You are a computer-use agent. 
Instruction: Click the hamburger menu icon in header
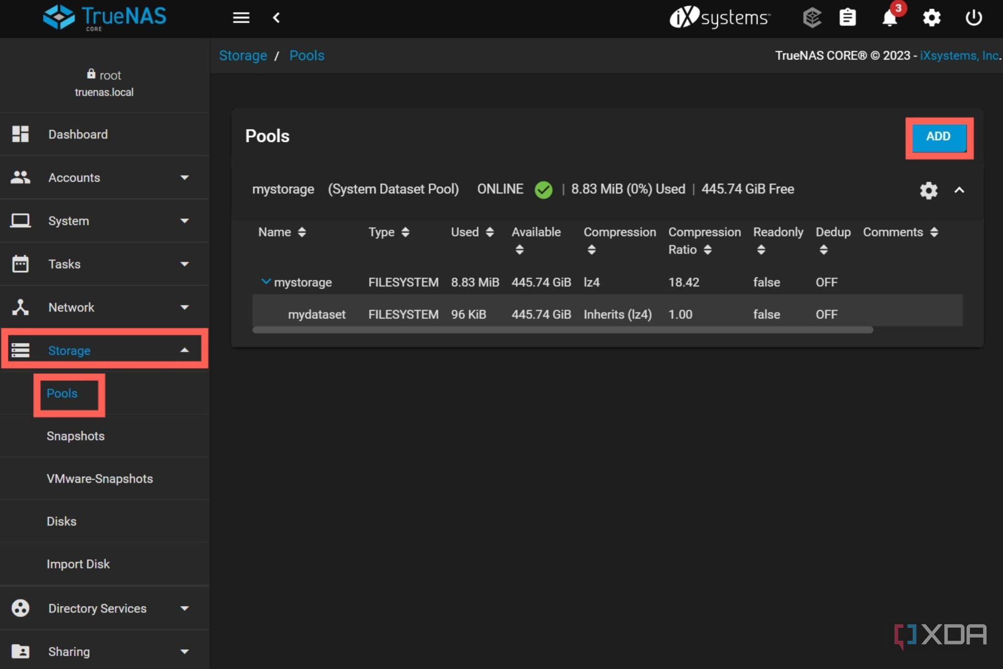(241, 18)
